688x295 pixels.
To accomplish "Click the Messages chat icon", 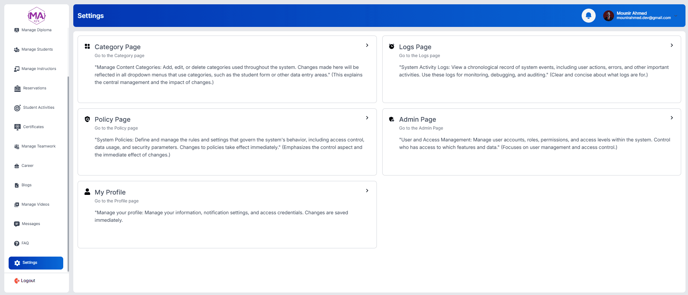I will click(x=17, y=224).
